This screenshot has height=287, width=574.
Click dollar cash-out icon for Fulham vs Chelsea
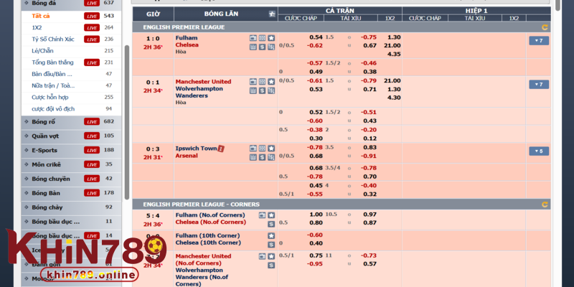262,47
